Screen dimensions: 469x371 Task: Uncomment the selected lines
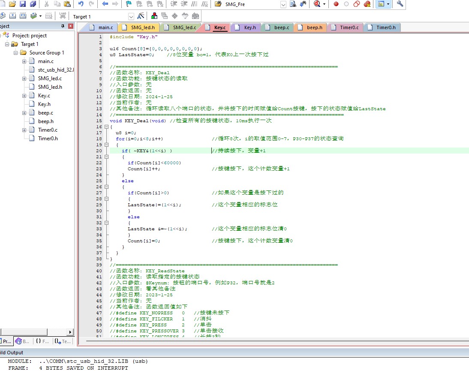tap(204, 4)
